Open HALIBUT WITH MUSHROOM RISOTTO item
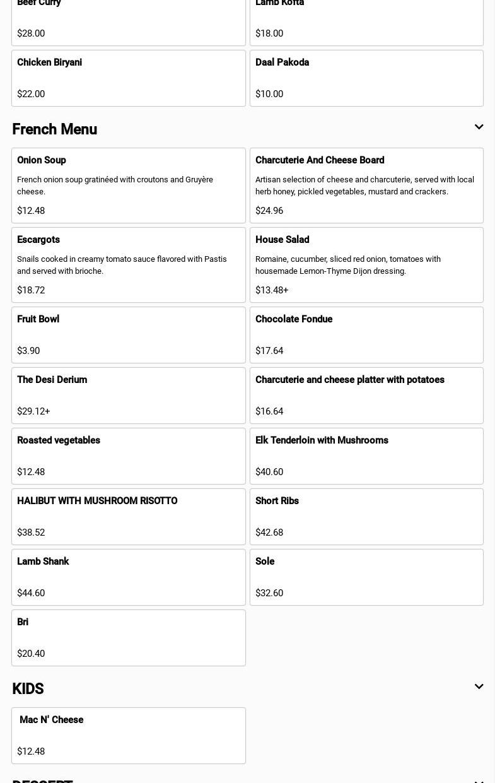The height and width of the screenshot is (783, 495). click(128, 517)
